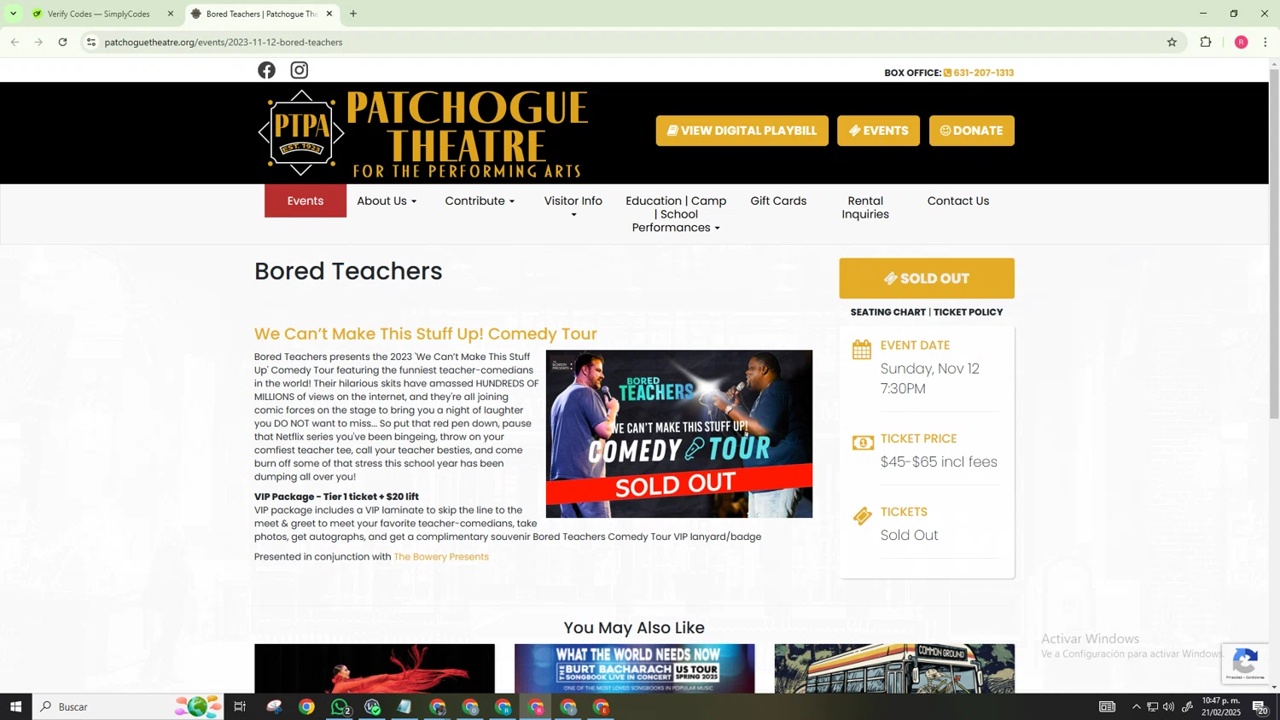Expand Education | Camp | School Performances menu
The image size is (1280, 720).
676,214
